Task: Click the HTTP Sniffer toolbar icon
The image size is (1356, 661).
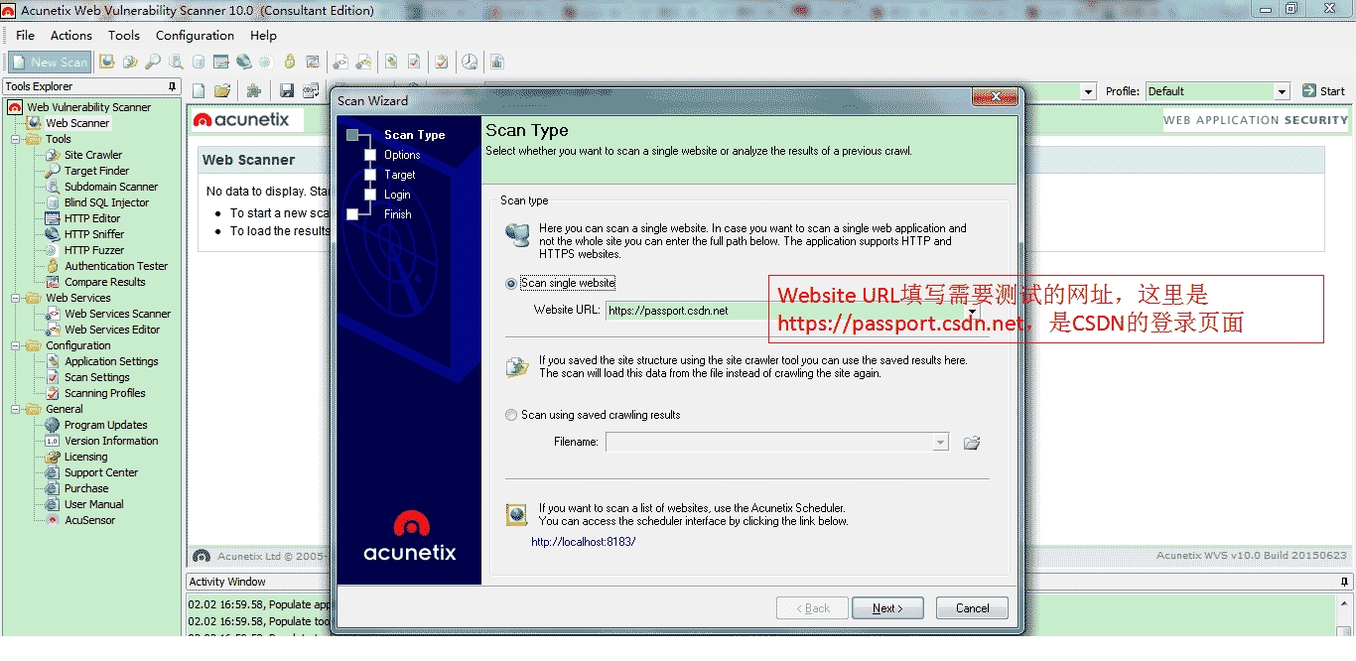Action: coord(244,62)
